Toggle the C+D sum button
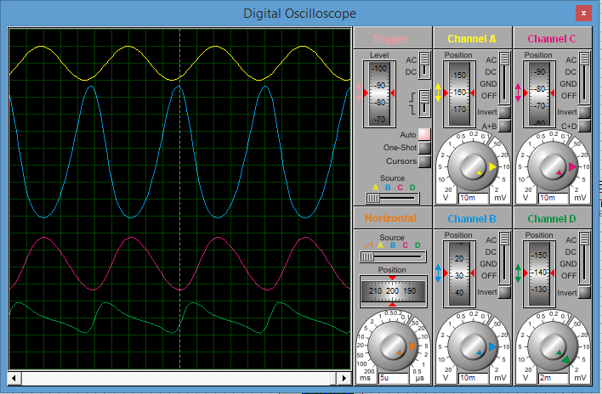 584,127
